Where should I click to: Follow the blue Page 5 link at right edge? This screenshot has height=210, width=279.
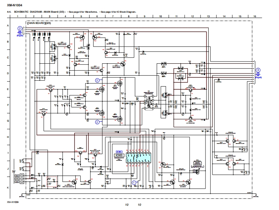pos(258,77)
